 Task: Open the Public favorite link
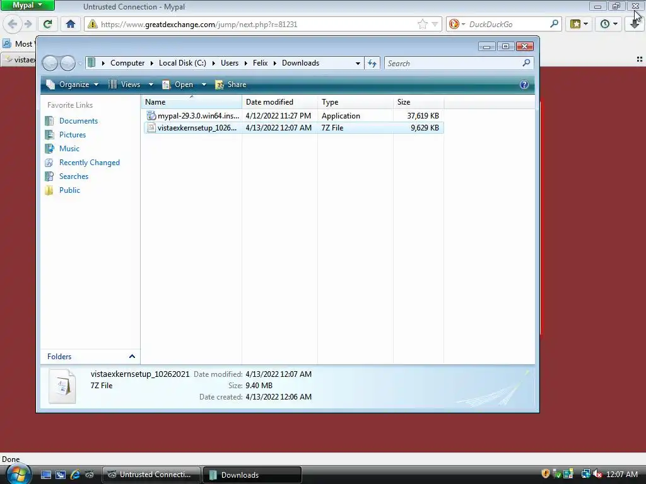click(x=69, y=190)
